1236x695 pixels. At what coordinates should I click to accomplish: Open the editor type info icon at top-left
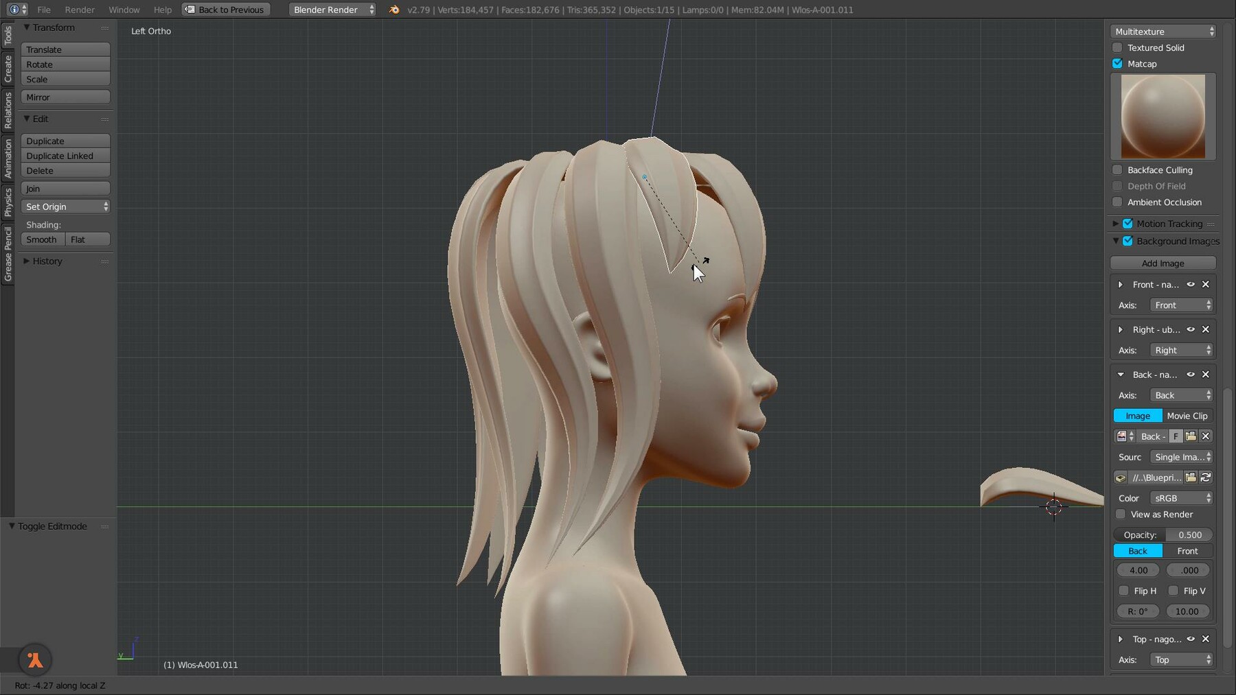(x=14, y=10)
